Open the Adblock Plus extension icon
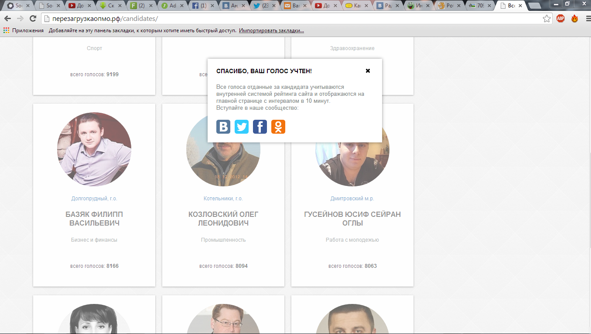Image resolution: width=591 pixels, height=334 pixels. pos(560,19)
